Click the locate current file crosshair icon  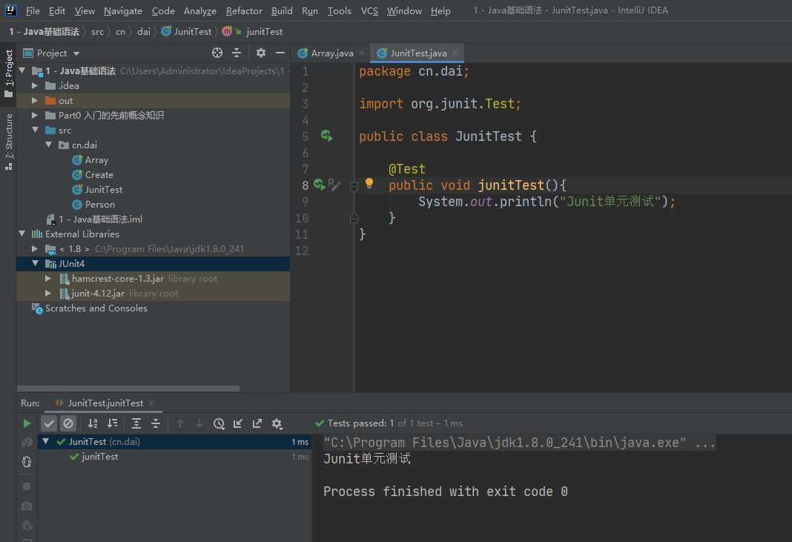217,53
